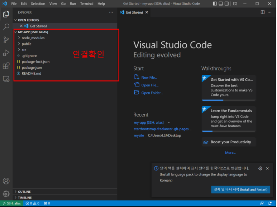Open the Terminal menu
277x207 pixels.
click(x=87, y=4)
